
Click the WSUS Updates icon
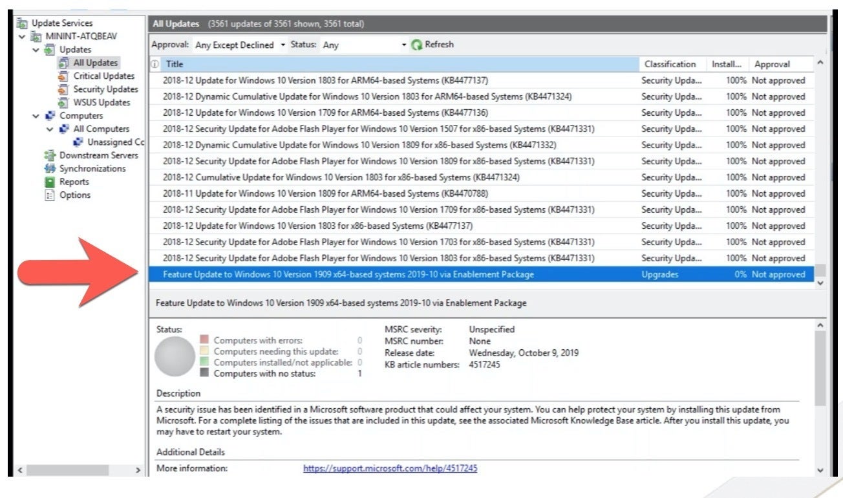pos(63,103)
